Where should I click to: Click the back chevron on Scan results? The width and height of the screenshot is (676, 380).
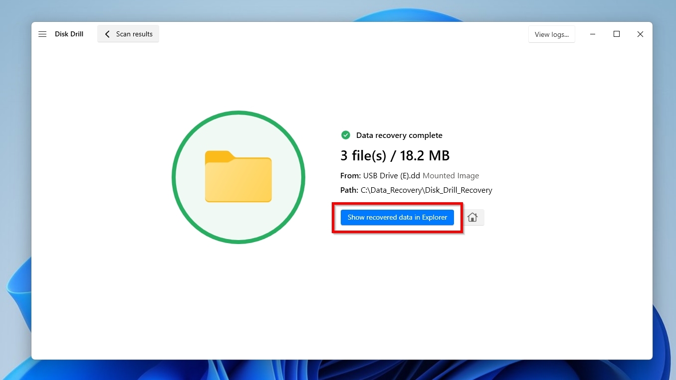[107, 33]
